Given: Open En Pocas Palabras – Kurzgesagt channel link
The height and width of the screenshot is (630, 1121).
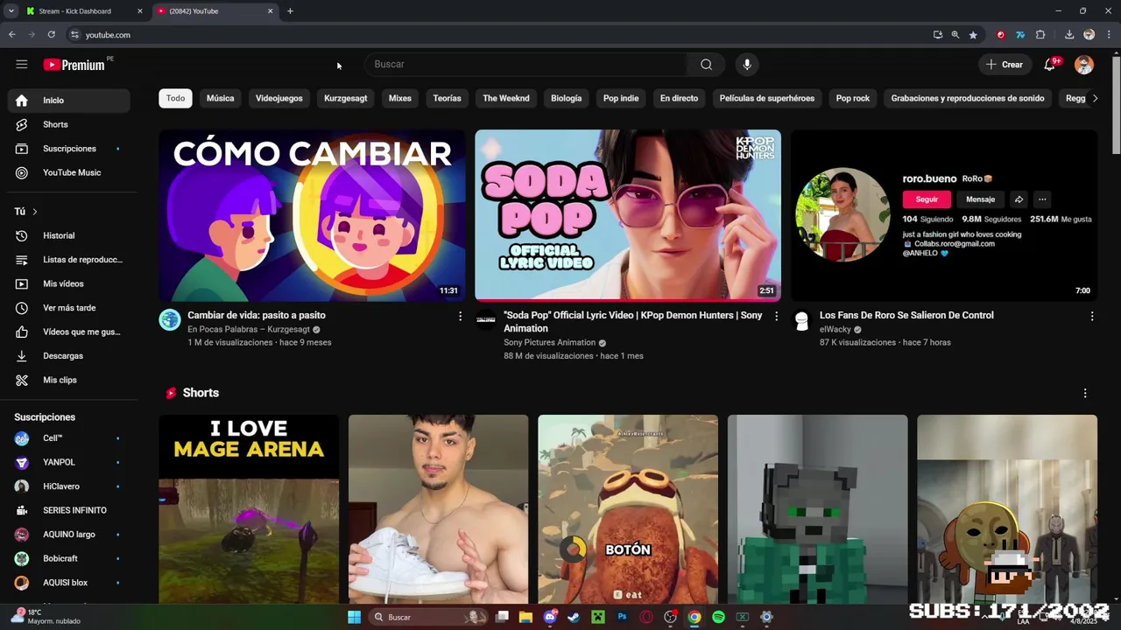Looking at the screenshot, I should pos(248,330).
